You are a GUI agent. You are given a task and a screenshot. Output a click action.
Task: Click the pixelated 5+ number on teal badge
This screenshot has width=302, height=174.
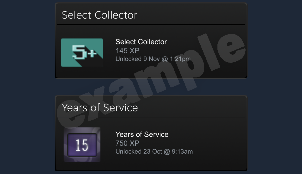coord(84,52)
